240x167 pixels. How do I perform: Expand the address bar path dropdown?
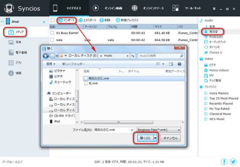[x=128, y=56]
